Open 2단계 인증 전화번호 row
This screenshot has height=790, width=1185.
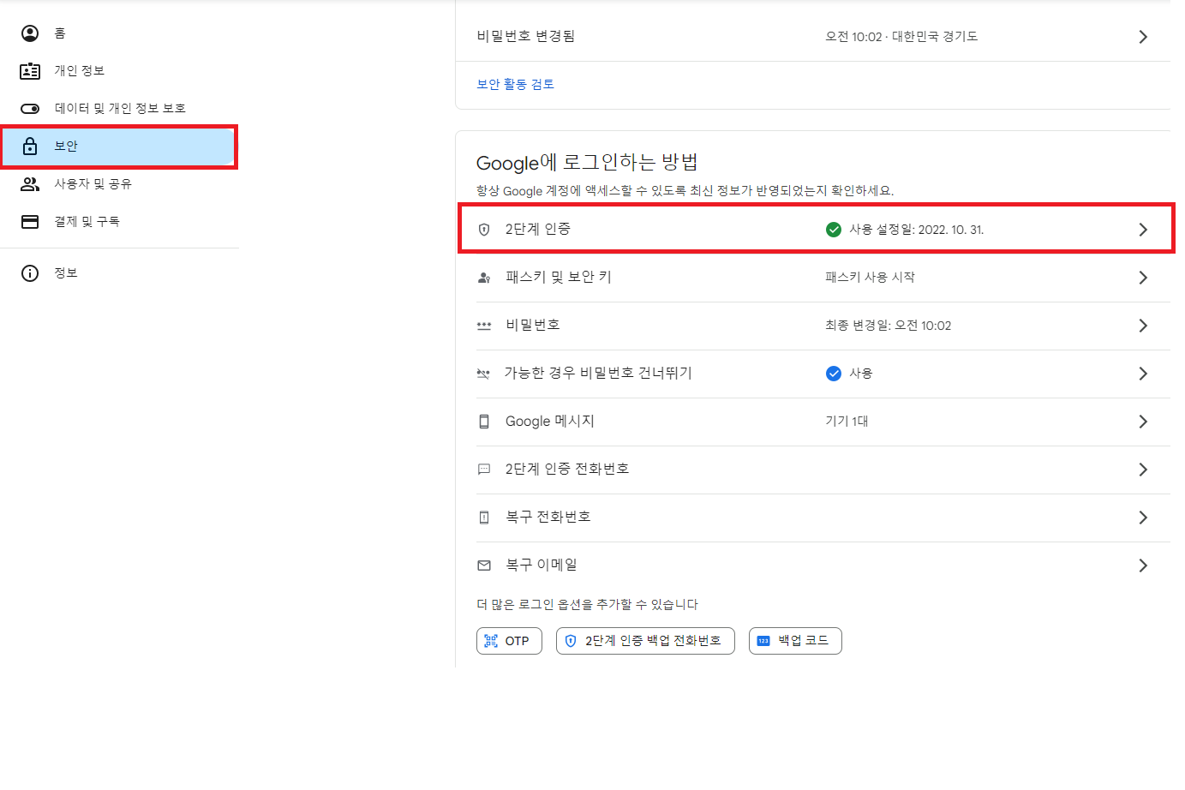823,470
